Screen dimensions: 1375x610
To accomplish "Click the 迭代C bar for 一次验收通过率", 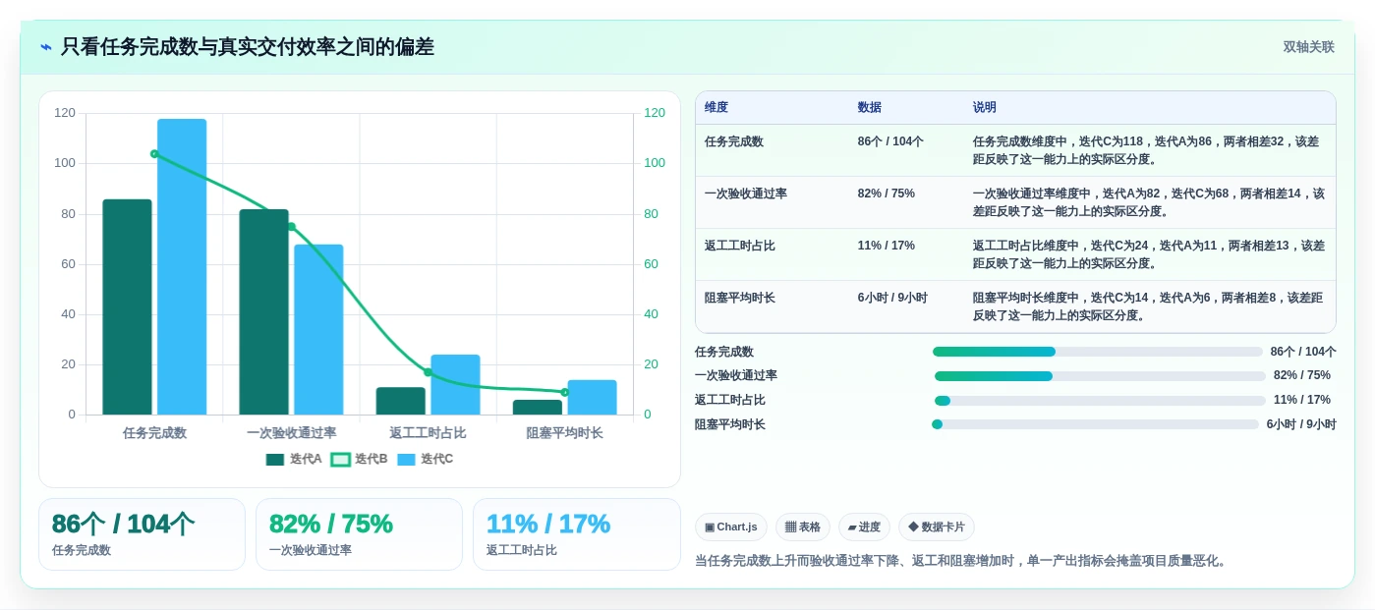I will (318, 329).
